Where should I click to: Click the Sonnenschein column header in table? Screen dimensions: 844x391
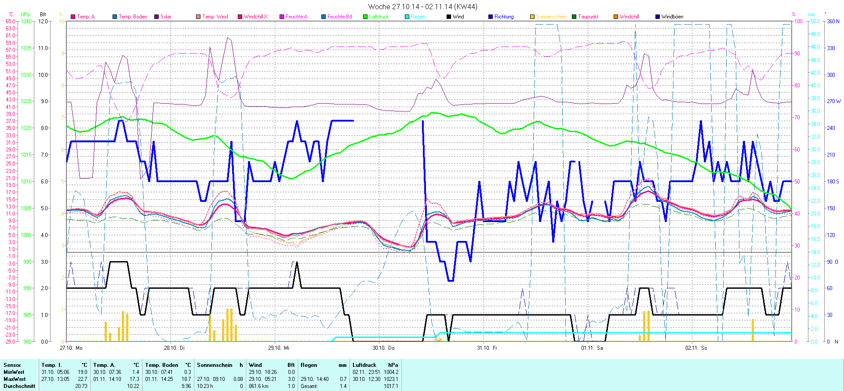tap(215, 365)
